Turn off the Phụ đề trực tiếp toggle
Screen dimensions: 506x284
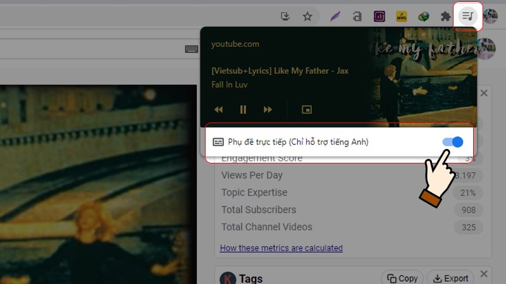453,142
